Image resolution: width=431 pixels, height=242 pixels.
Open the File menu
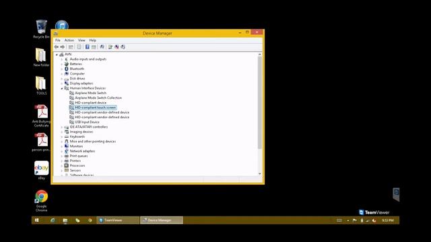point(58,40)
